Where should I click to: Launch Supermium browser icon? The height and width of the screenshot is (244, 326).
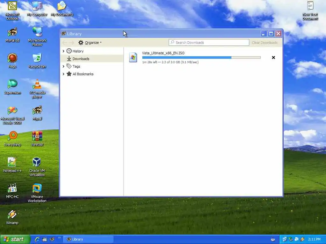12,87
